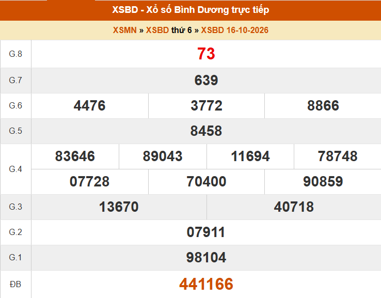
Task: Select the G.1 result 98104
Action: click(206, 257)
